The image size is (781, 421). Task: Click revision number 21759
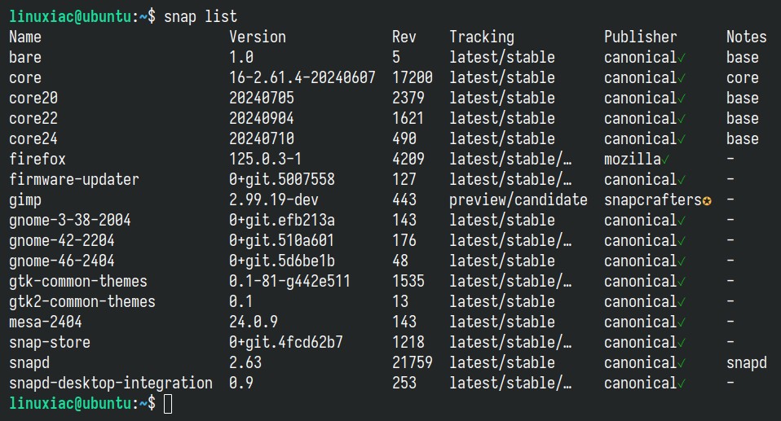413,362
